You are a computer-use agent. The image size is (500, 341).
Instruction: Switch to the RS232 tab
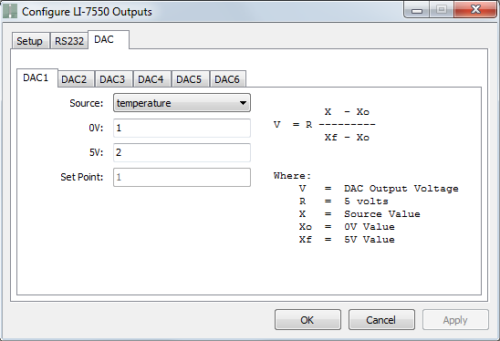(68, 41)
